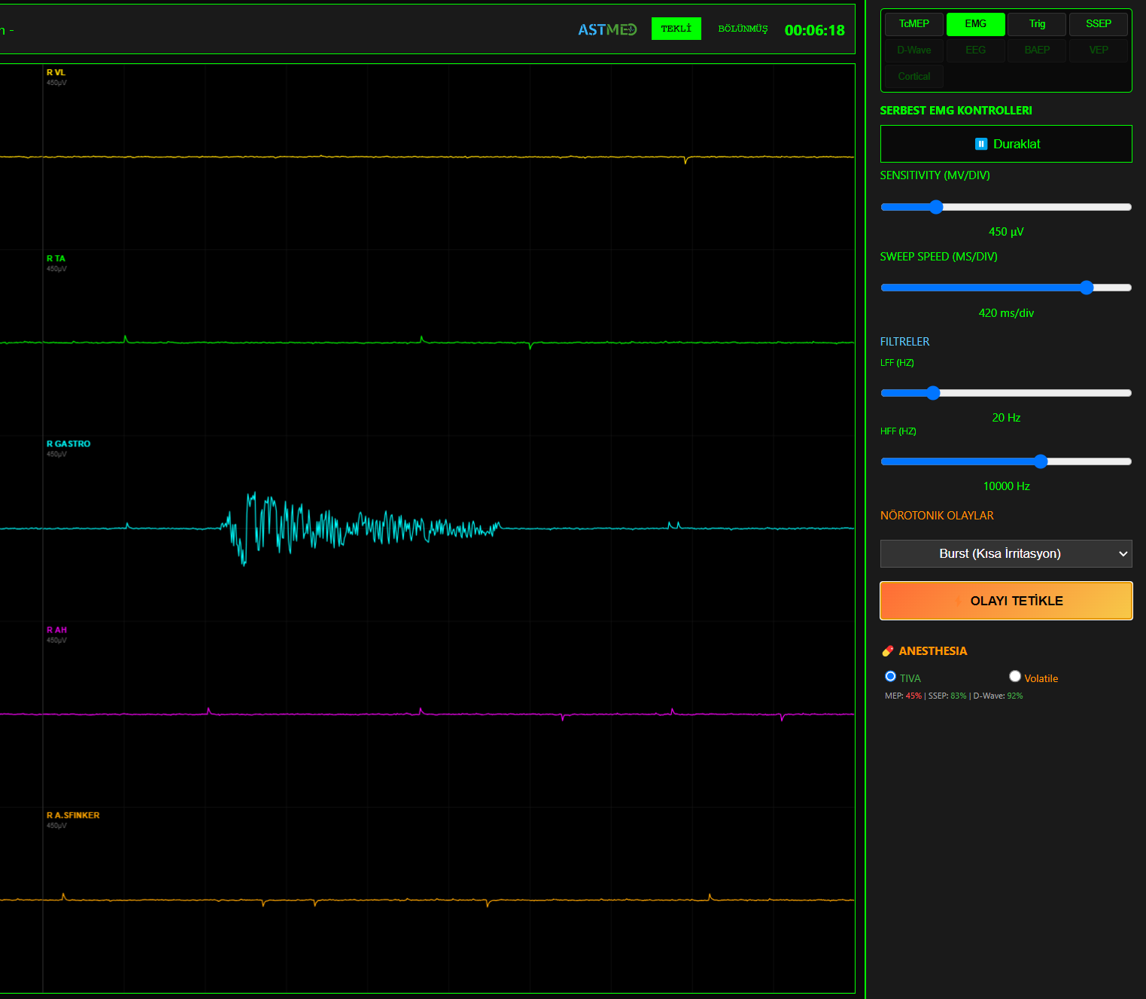This screenshot has width=1146, height=999.
Task: Select the VEP modality
Action: 1098,50
